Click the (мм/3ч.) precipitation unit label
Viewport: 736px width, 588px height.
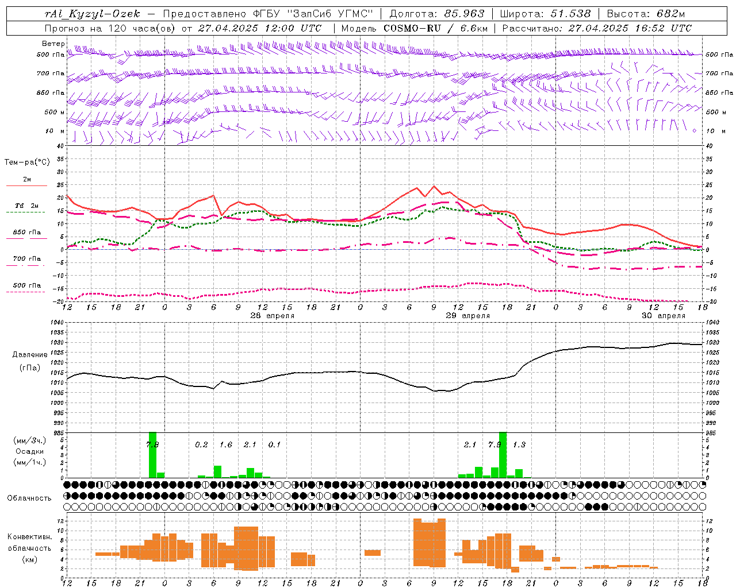tap(29, 440)
